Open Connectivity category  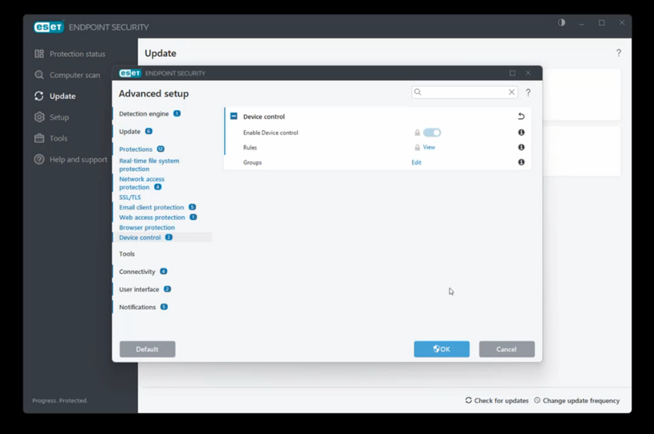(x=137, y=272)
